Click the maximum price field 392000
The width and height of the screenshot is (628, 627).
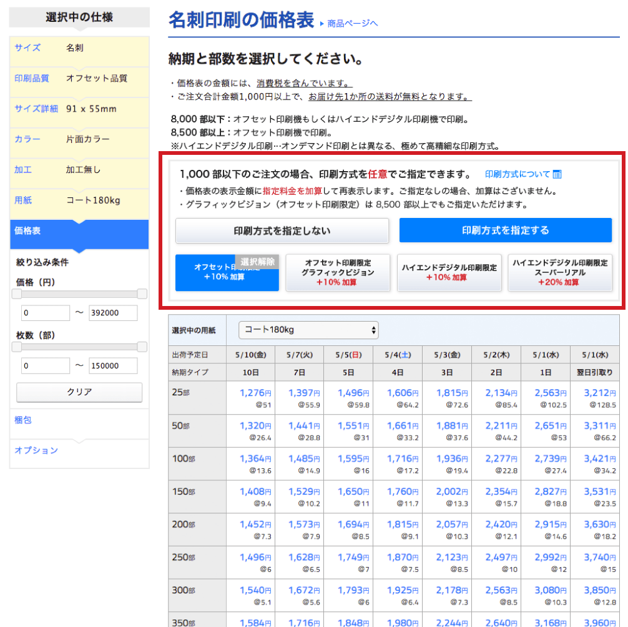coord(113,313)
